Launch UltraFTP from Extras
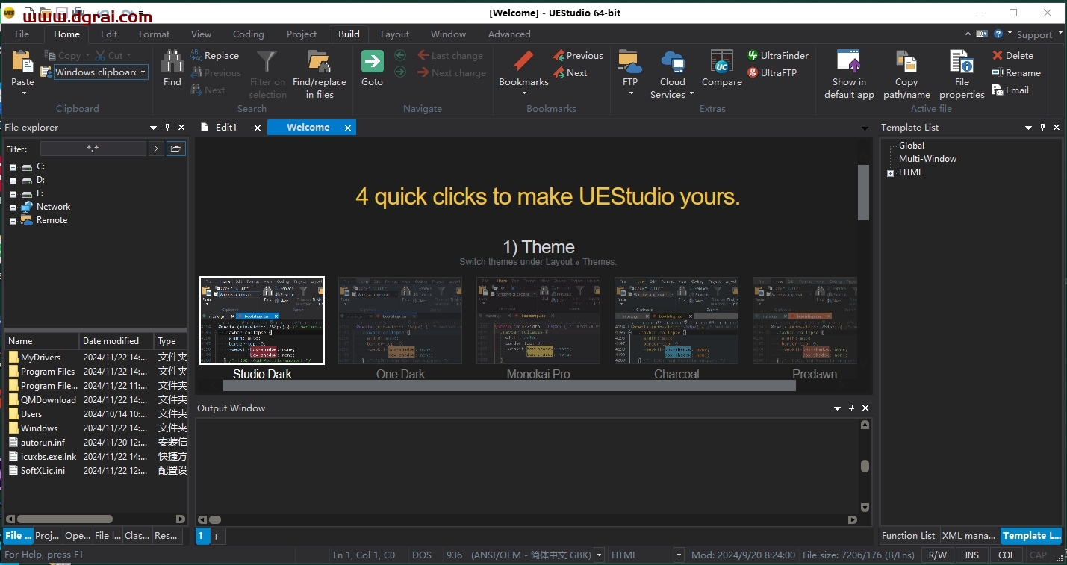This screenshot has width=1067, height=565. click(772, 72)
